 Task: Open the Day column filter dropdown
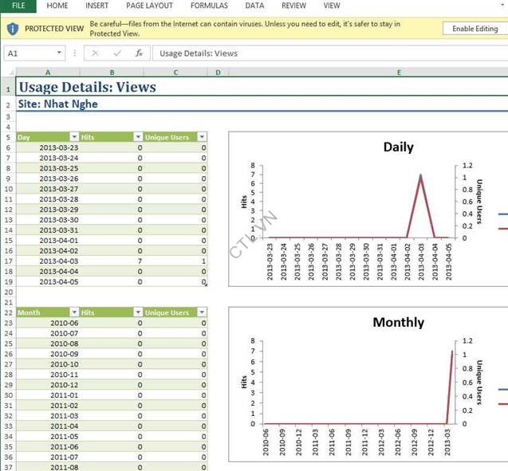(74, 137)
